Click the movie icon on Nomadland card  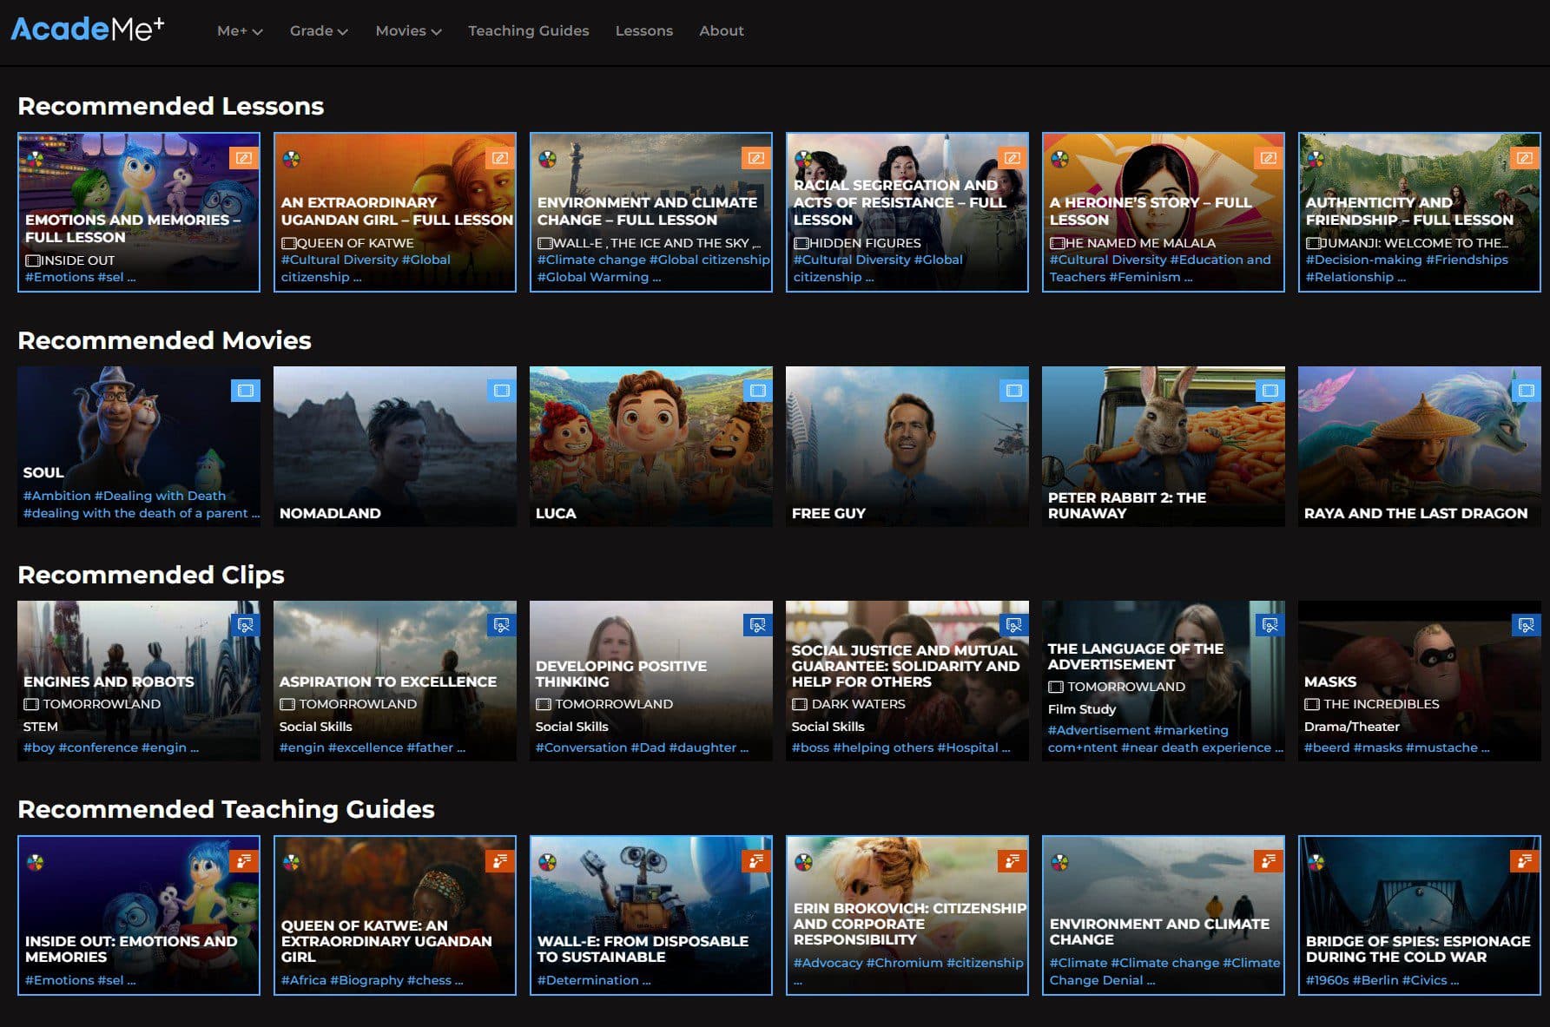click(501, 391)
